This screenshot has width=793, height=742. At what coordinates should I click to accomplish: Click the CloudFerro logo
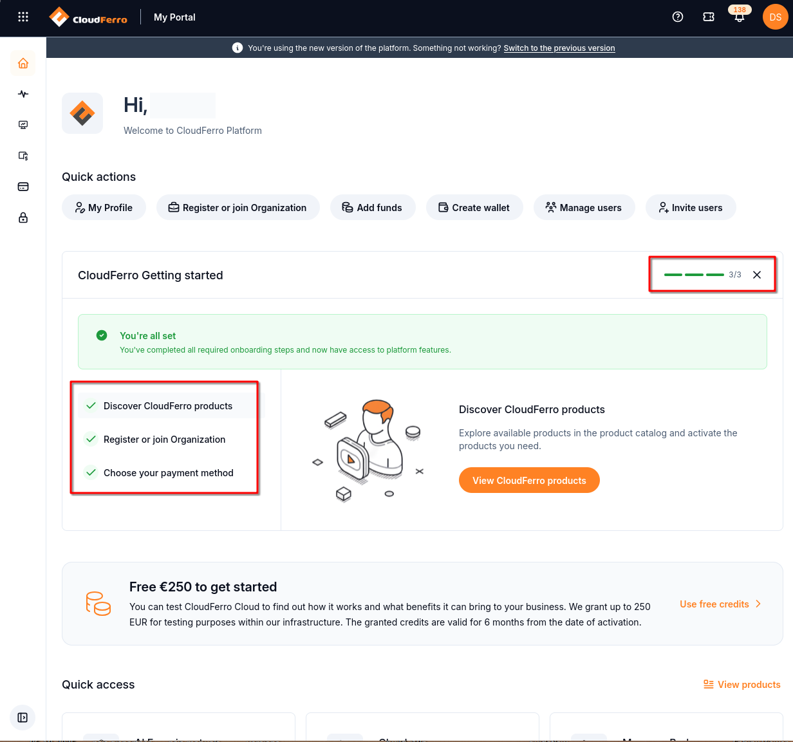click(88, 17)
